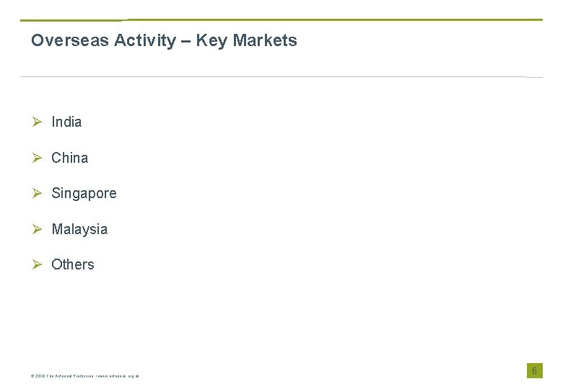The image size is (563, 389).
Task: Click "The Actuarial Profession" footer text
Action: (x=72, y=376)
